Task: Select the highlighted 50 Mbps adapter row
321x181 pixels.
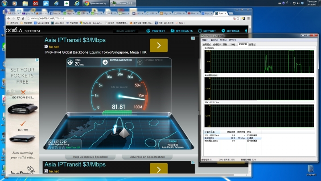Action: pos(232,138)
